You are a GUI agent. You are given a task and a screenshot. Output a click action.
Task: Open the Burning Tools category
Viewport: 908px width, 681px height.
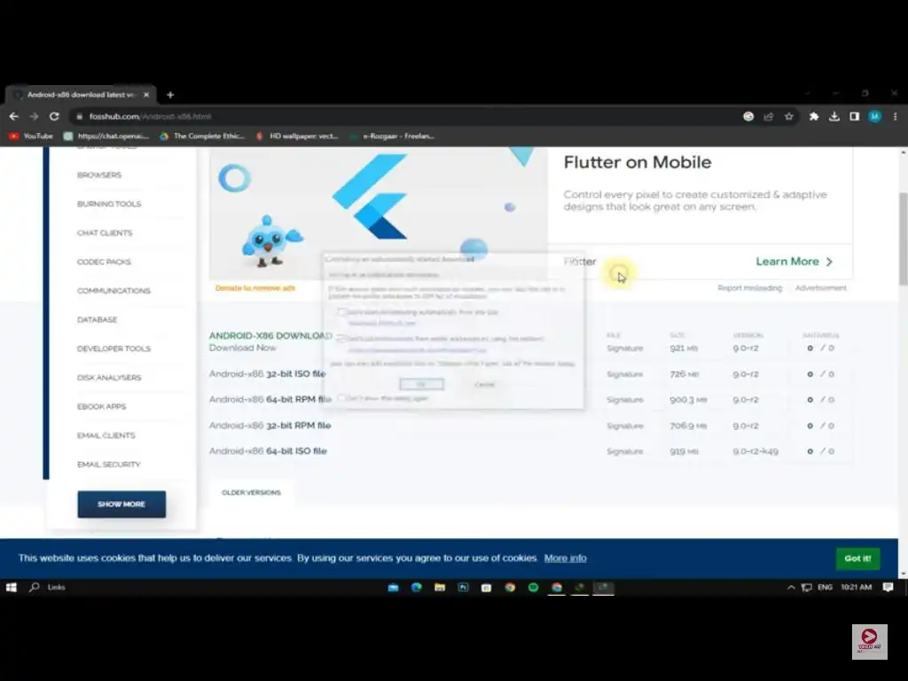point(109,204)
